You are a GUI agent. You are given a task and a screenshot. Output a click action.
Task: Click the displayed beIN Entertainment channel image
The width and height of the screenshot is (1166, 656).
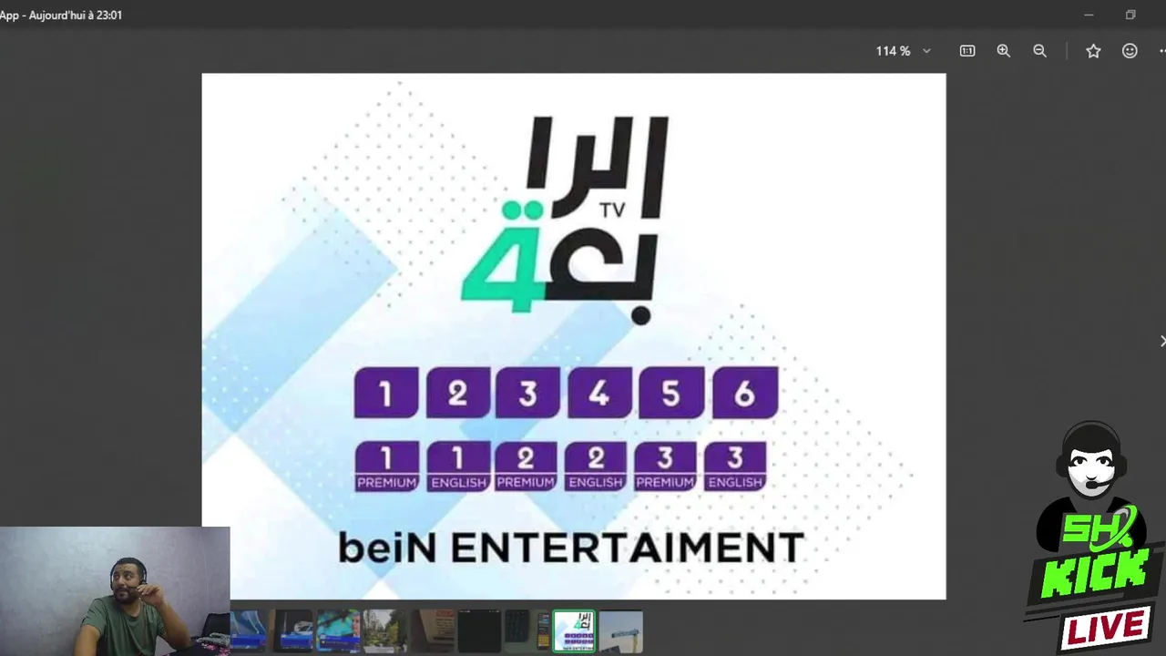pos(574,336)
